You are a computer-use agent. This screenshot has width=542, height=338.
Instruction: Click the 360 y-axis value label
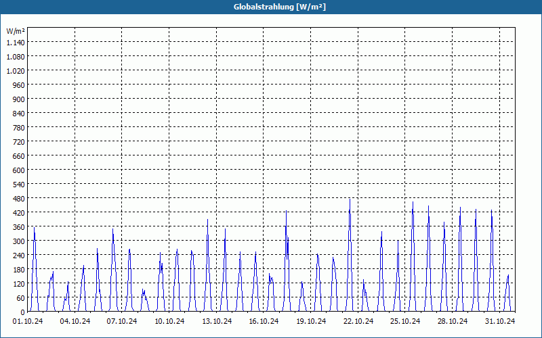coord(19,227)
